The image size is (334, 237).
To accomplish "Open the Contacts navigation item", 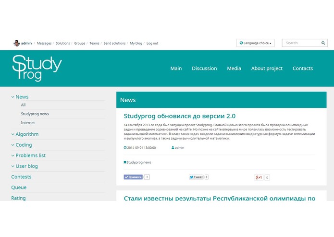I will (x=303, y=68).
